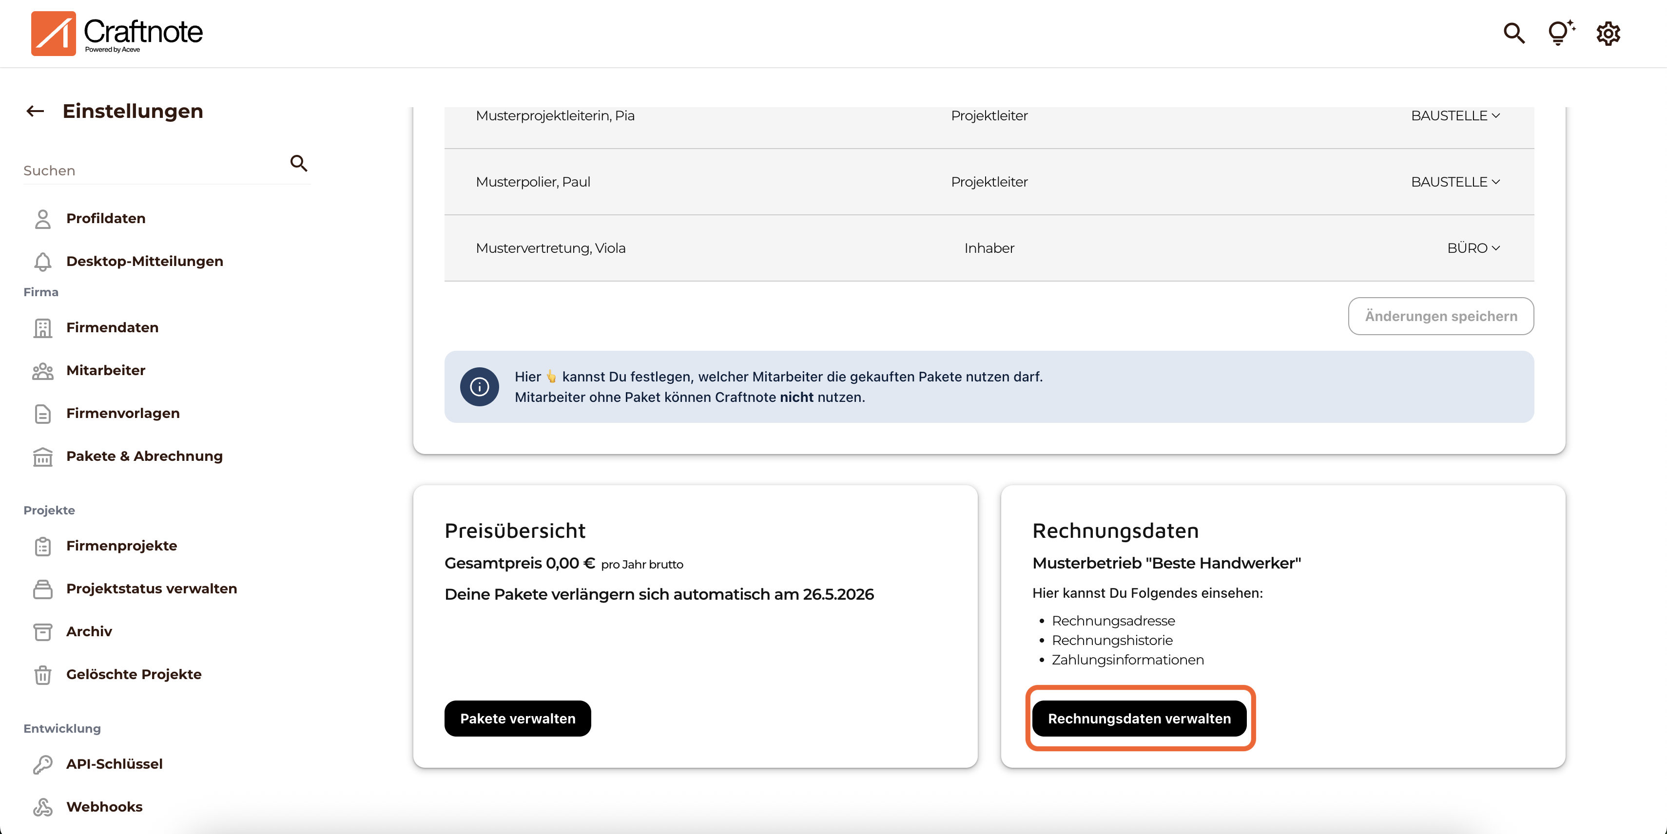
Task: Expand BAUSTELLE dropdown for Pia Musterprojektleiterin
Action: click(x=1455, y=116)
